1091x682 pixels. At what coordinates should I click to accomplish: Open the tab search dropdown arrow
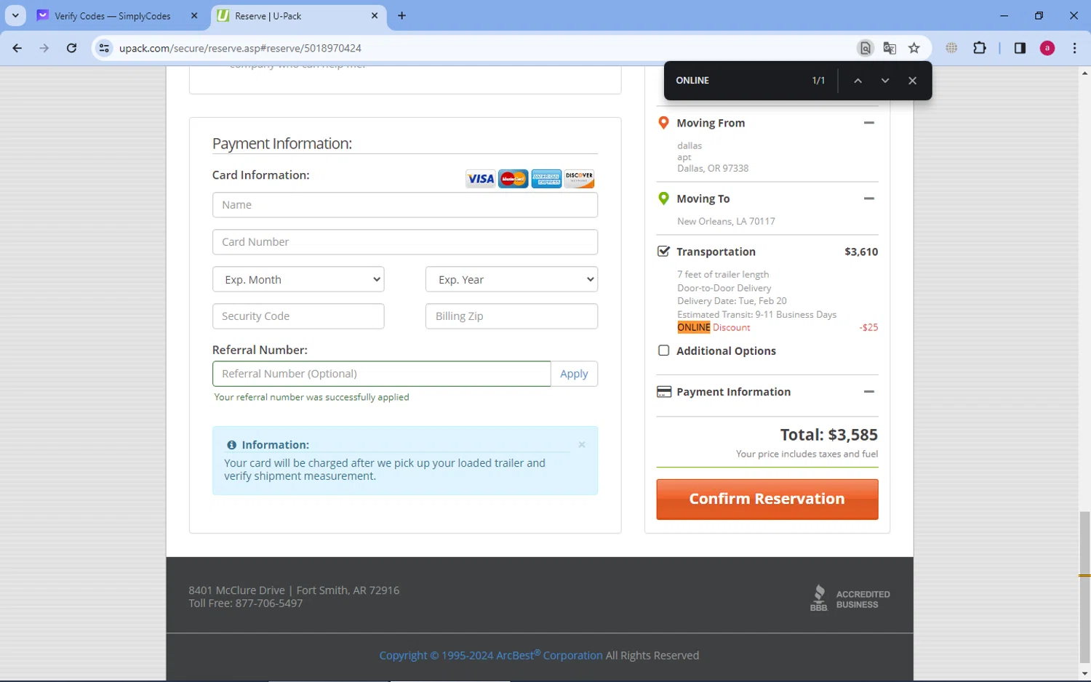15,15
